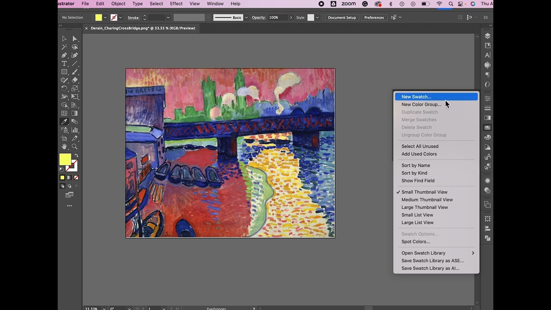Click the Opacity label link

[x=259, y=18]
